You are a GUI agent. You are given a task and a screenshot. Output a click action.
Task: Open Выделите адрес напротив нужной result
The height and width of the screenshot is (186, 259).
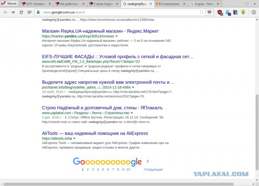tap(108, 82)
